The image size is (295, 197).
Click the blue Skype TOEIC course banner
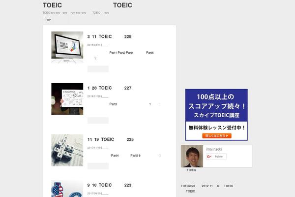pos(216,115)
